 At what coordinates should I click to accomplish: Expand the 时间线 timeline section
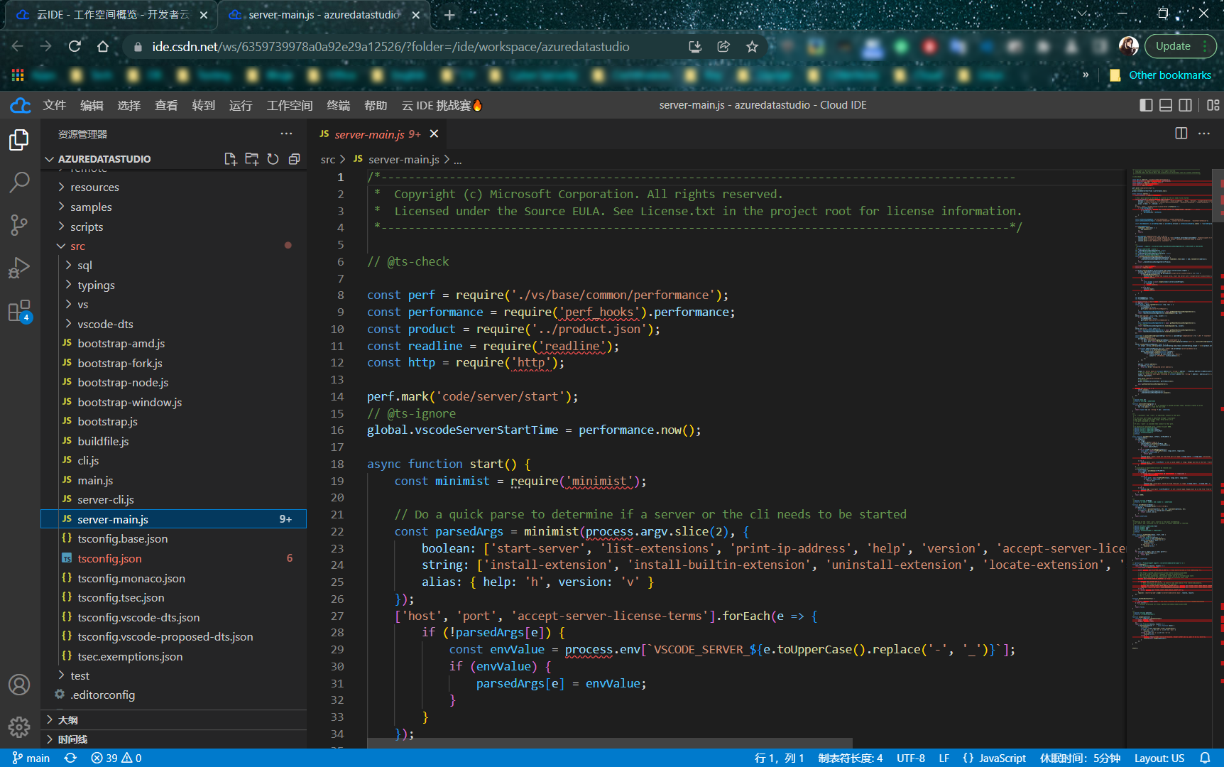[173, 739]
